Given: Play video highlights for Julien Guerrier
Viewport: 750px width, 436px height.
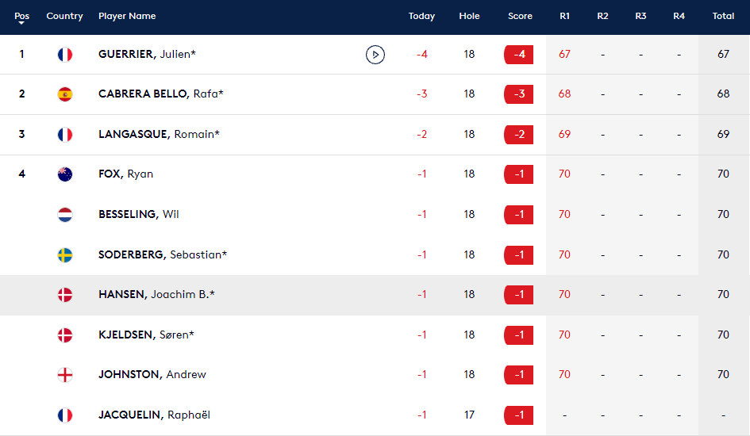Looking at the screenshot, I should click(375, 55).
